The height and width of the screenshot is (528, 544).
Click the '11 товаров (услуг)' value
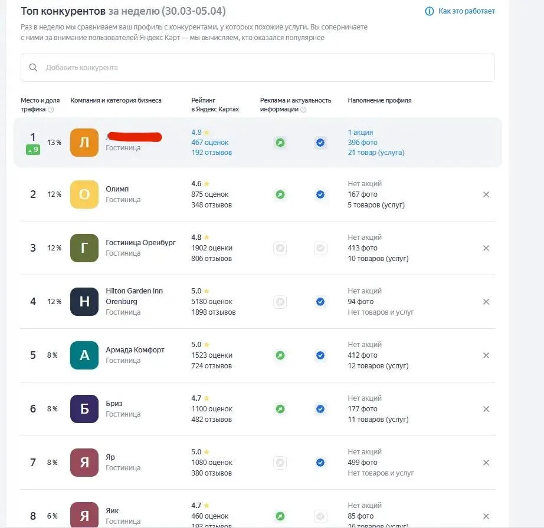[x=378, y=420]
